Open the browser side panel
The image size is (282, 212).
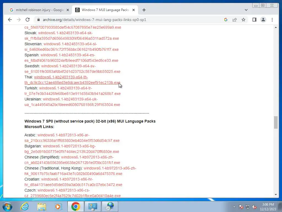click(254, 20)
